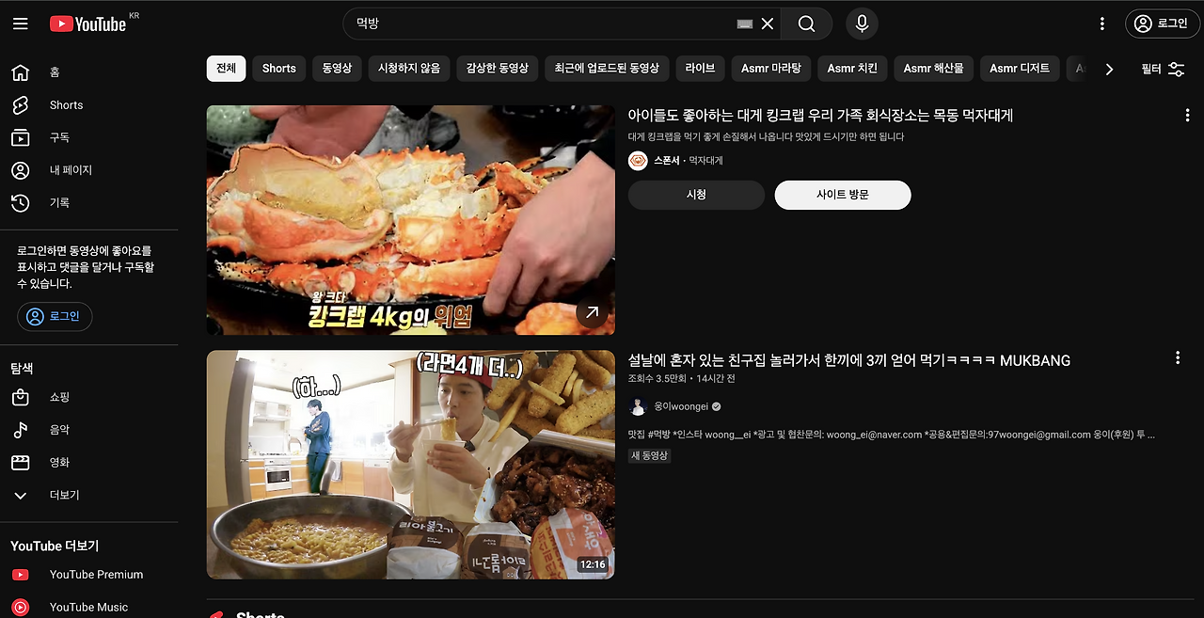Image resolution: width=1204 pixels, height=618 pixels.
Task: Select 음악 (Music) under 탐색
Action: tap(56, 430)
